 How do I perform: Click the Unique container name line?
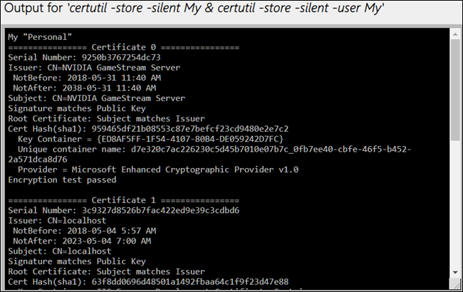(x=214, y=149)
